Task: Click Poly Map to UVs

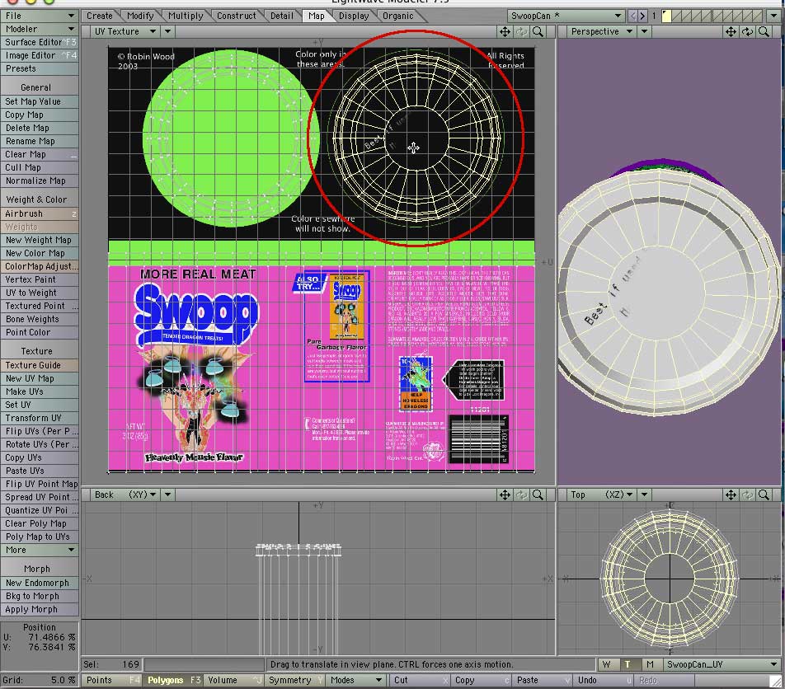Action: tap(40, 537)
